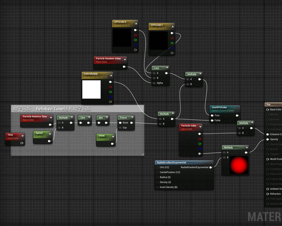Expand the Particle Random Value node arrow

125,60
